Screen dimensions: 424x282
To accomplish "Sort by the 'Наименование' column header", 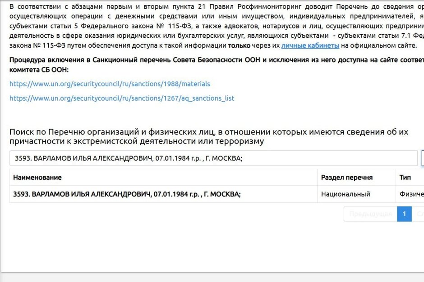I will 37,178.
